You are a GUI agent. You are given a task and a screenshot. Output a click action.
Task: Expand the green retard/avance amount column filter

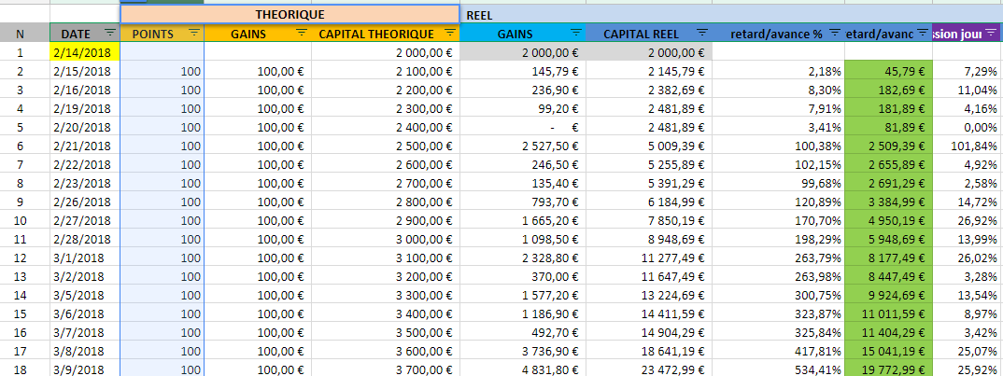(x=922, y=34)
